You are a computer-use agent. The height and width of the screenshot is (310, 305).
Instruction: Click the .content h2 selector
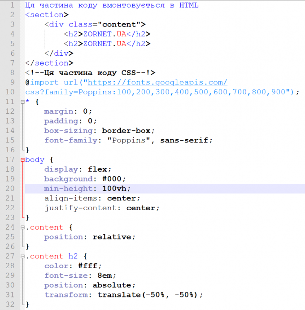click(x=52, y=257)
